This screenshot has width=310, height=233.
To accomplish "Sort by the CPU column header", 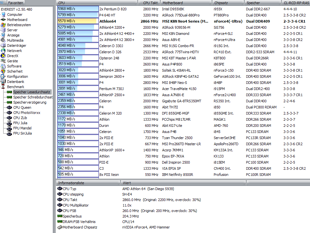I will (x=97, y=3).
